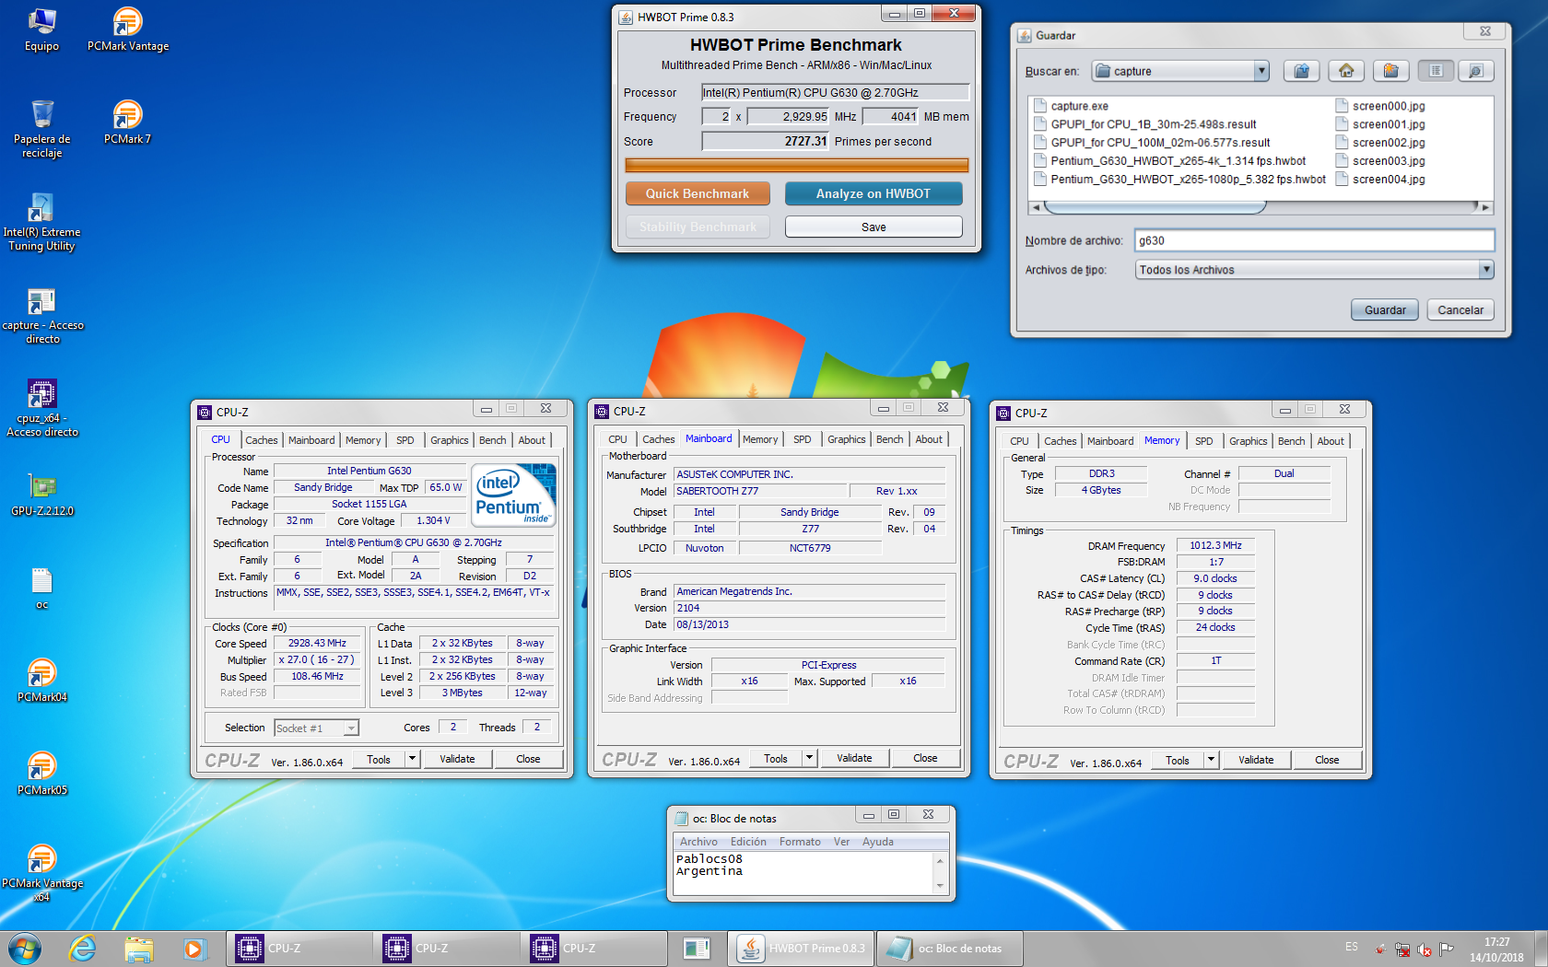The height and width of the screenshot is (967, 1548).
Task: Click Guardar button to save file
Action: [1385, 310]
